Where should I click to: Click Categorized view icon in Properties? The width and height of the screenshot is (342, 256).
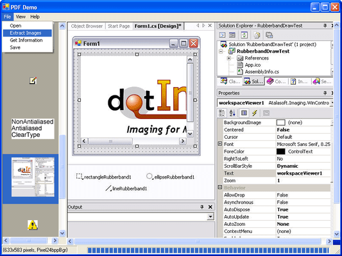(x=222, y=113)
